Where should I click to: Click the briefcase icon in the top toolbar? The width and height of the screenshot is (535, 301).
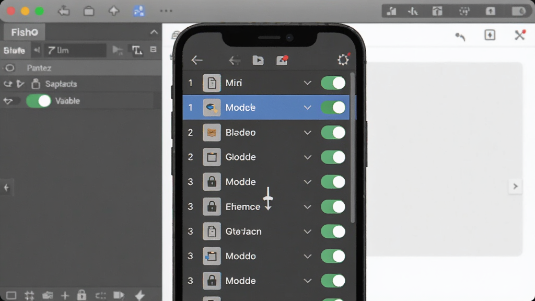coord(89,11)
